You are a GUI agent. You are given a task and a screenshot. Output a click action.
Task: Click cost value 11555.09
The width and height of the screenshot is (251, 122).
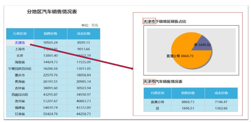tap(84, 62)
